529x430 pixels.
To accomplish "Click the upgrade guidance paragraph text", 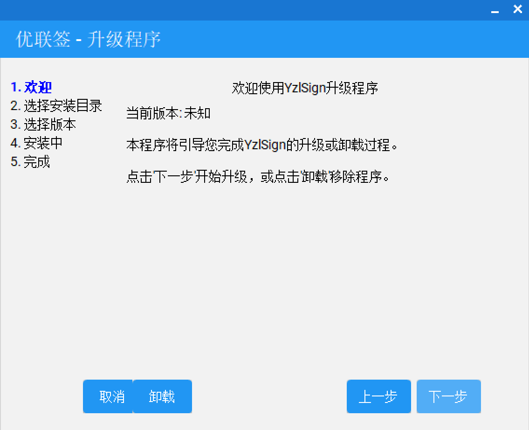I will coord(262,145).
